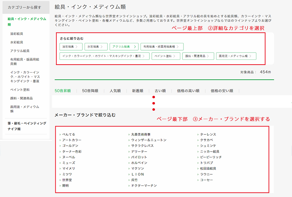This screenshot has width=292, height=197.
Task: Sort by 50音降順
Action: pos(90,91)
